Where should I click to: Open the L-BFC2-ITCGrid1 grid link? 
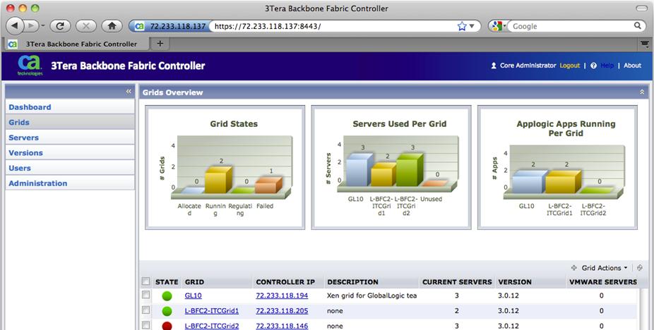click(212, 310)
